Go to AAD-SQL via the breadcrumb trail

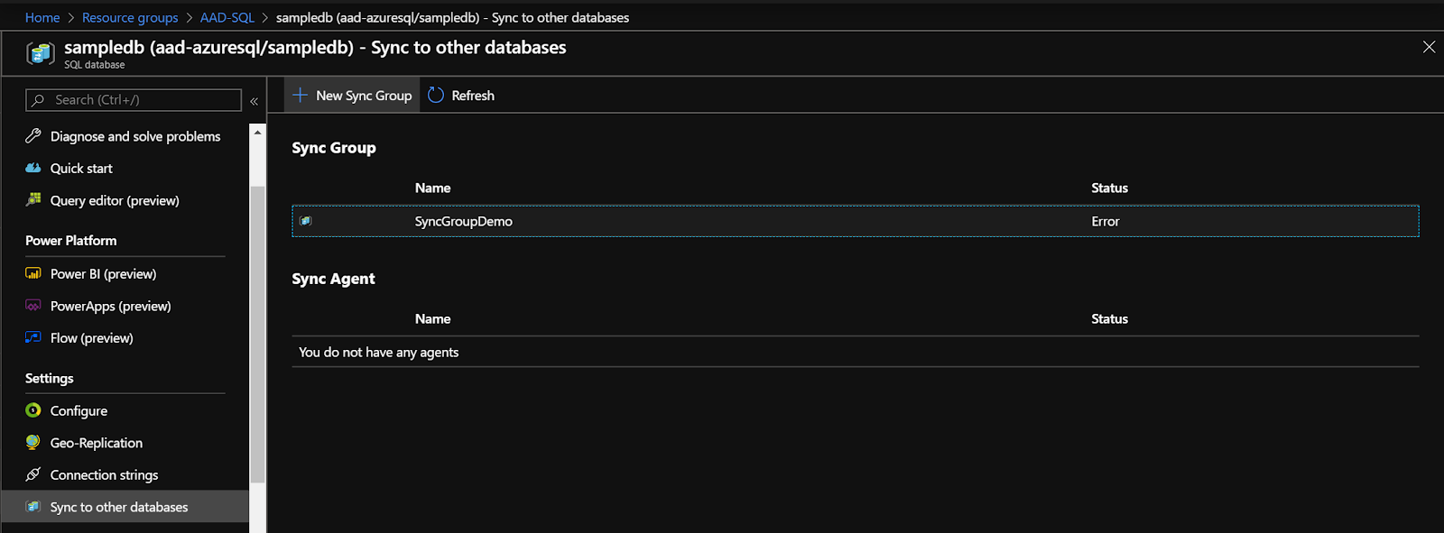point(227,17)
